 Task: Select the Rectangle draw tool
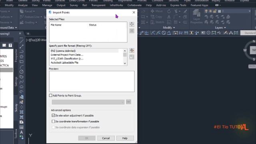(21, 62)
